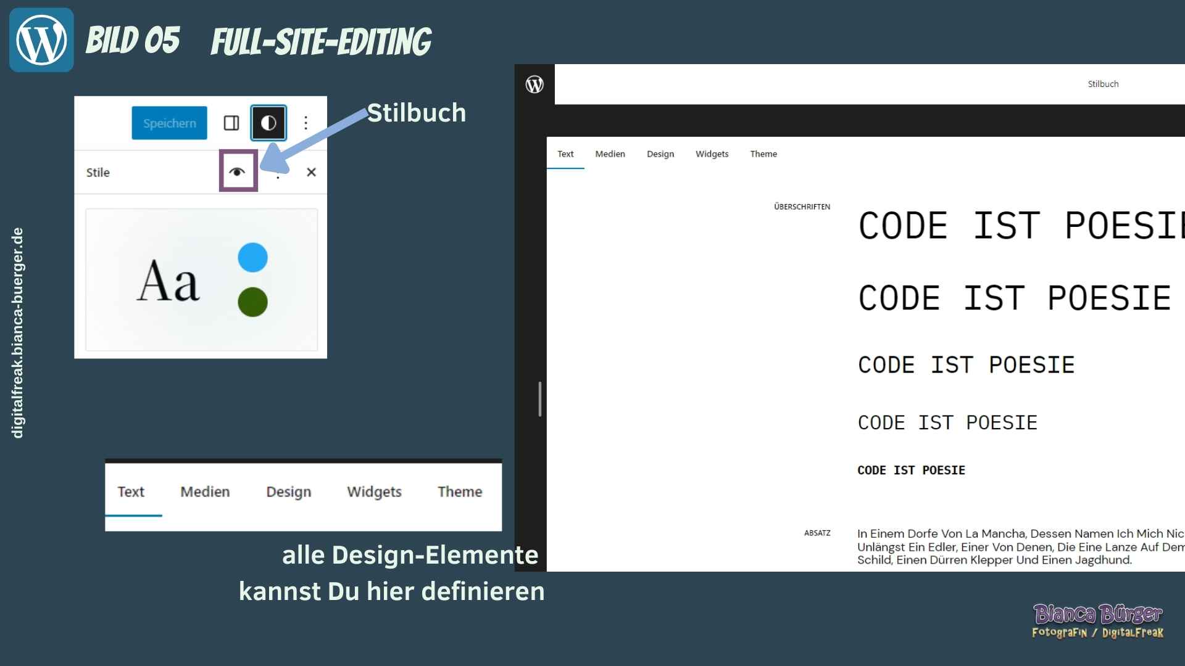The width and height of the screenshot is (1185, 666).
Task: Select the blue color circle
Action: [252, 258]
